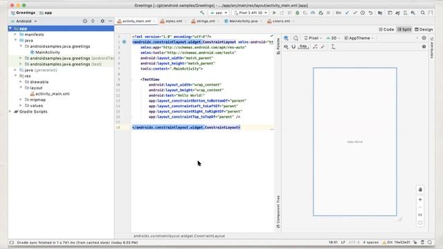Open the Palette side panel
The width and height of the screenshot is (443, 249).
pyautogui.click(x=278, y=46)
